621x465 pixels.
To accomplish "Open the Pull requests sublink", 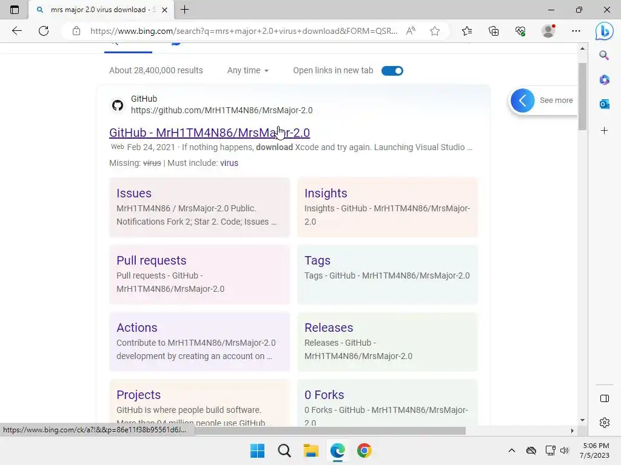I will 151,260.
